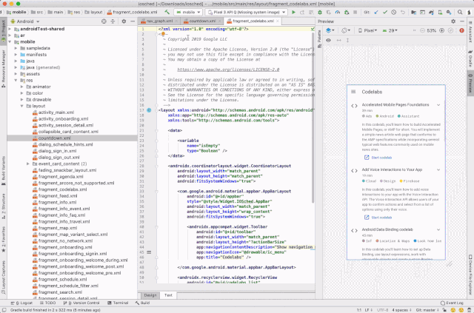Open the Logcat tool window
Image resolution: width=474 pixels, height=313 pixels.
(x=23, y=303)
